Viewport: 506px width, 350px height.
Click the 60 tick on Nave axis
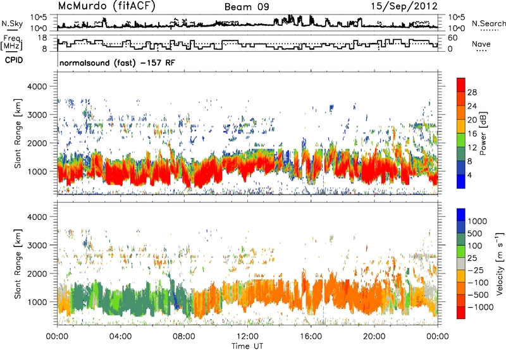pyautogui.click(x=453, y=38)
